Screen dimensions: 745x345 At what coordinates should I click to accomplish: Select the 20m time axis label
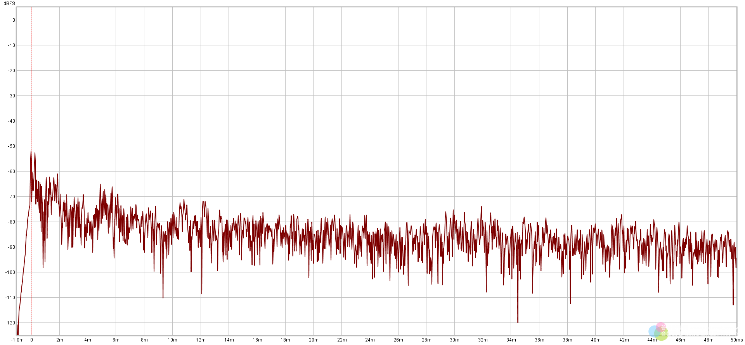(314, 340)
